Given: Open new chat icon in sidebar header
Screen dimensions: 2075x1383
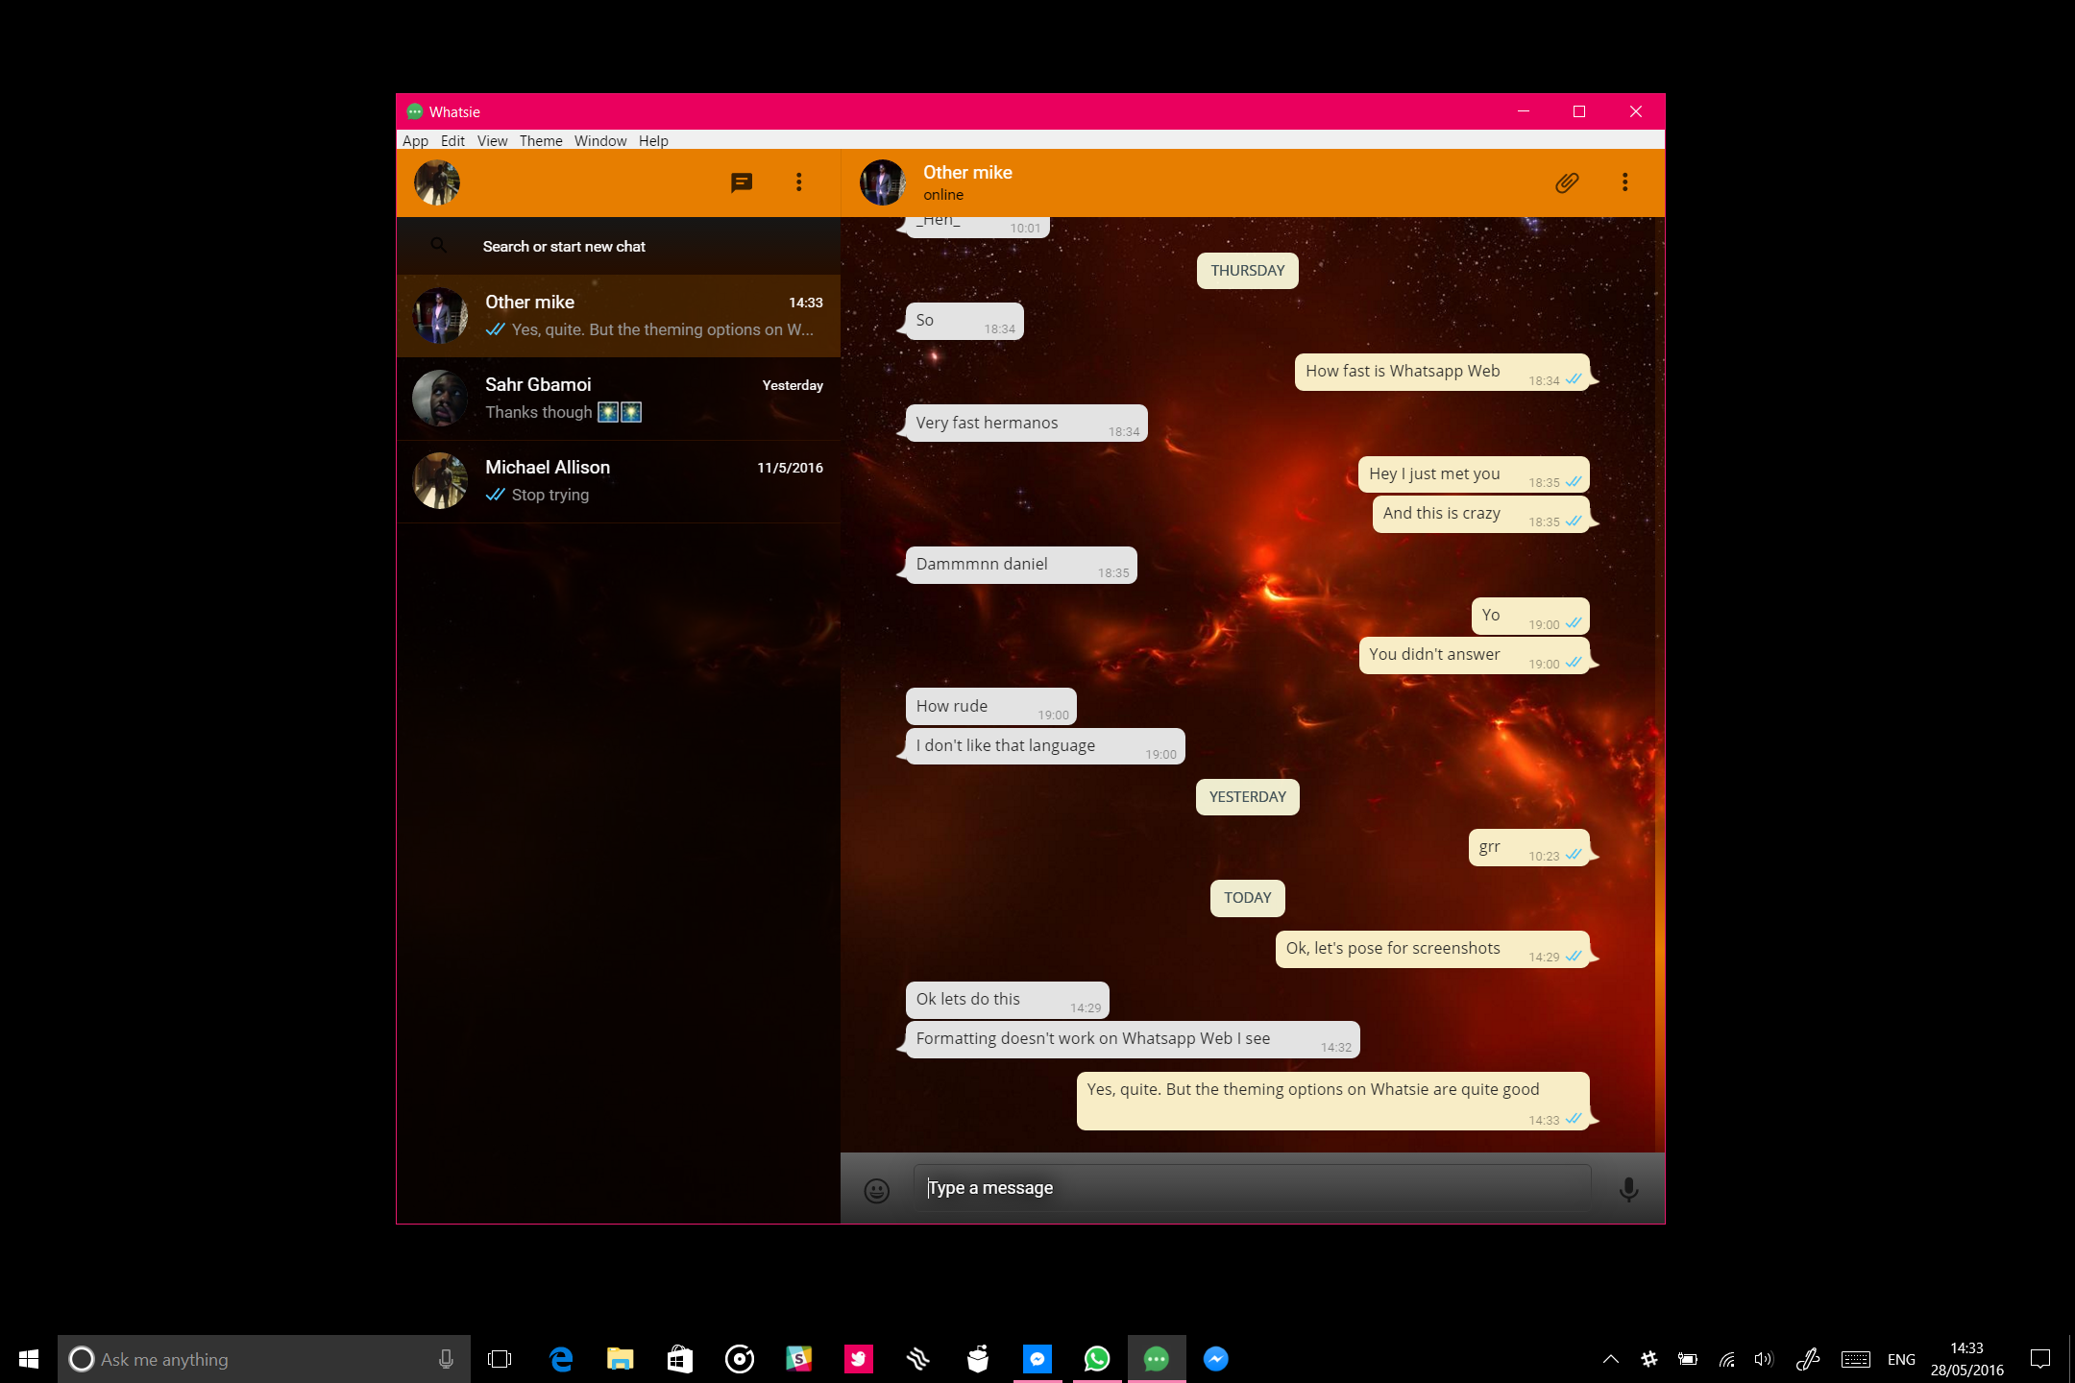Looking at the screenshot, I should [742, 182].
